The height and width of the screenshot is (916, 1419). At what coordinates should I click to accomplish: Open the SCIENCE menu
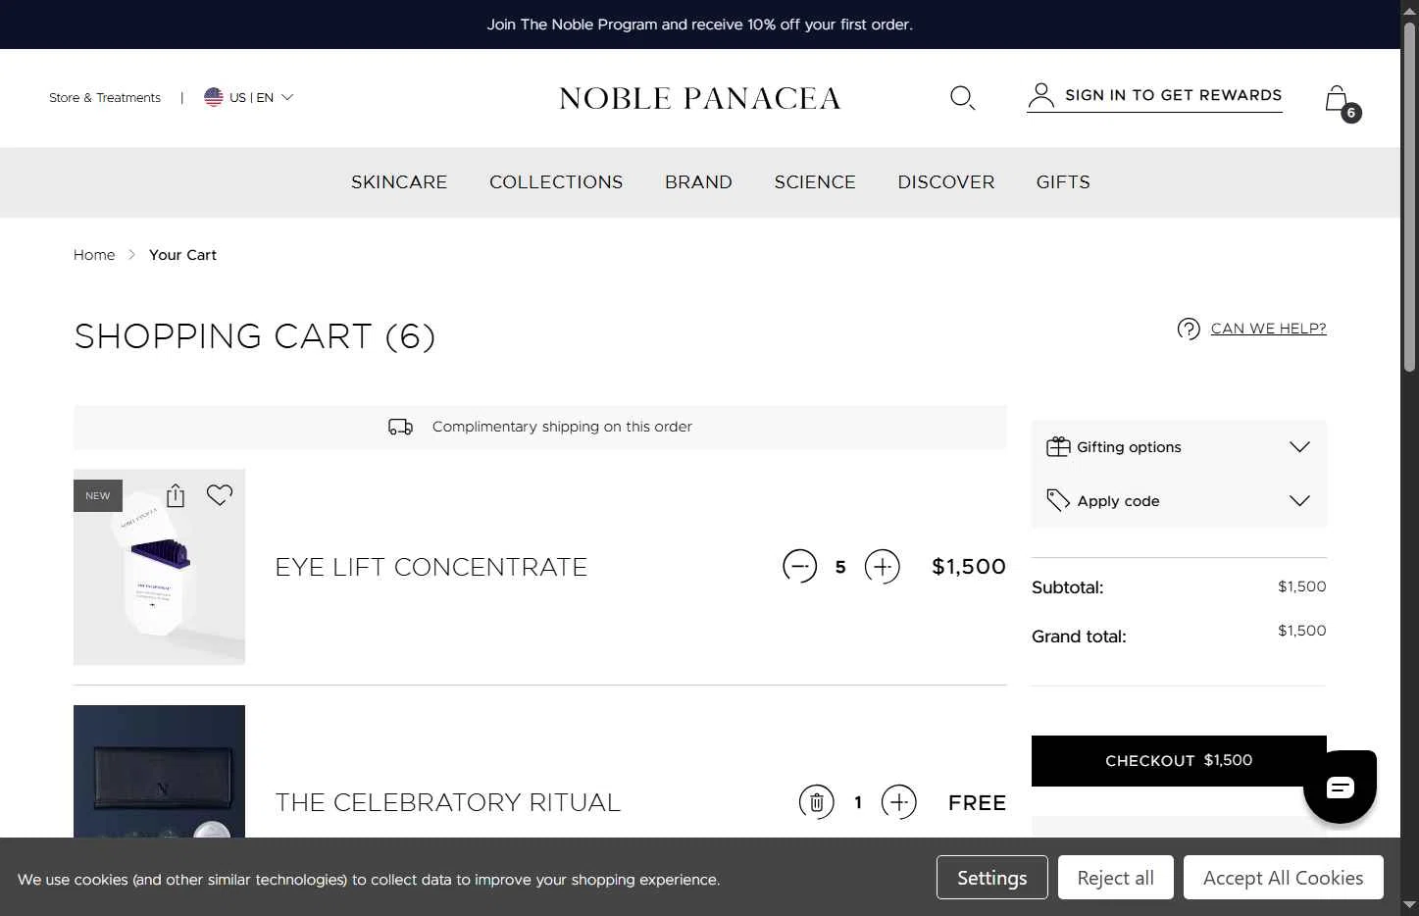[x=815, y=182]
